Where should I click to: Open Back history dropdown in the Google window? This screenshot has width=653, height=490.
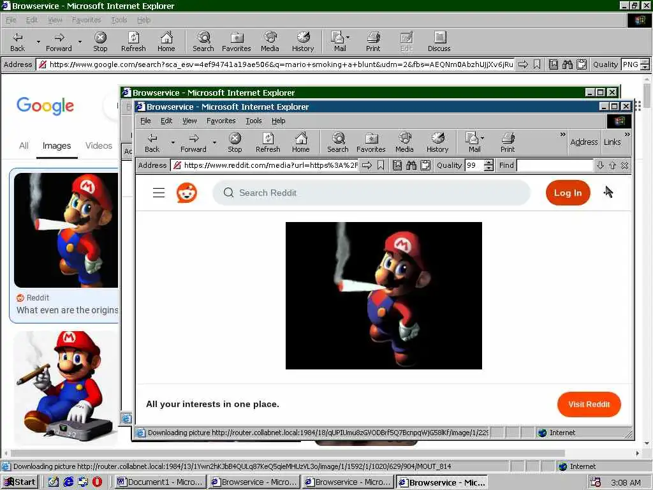coord(38,42)
